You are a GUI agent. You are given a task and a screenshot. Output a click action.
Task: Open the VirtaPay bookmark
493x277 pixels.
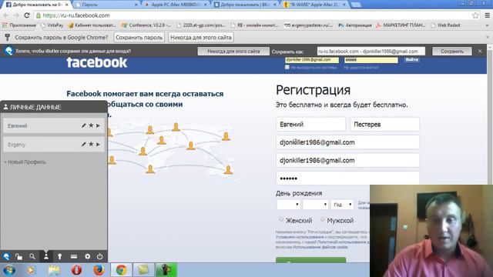52,25
